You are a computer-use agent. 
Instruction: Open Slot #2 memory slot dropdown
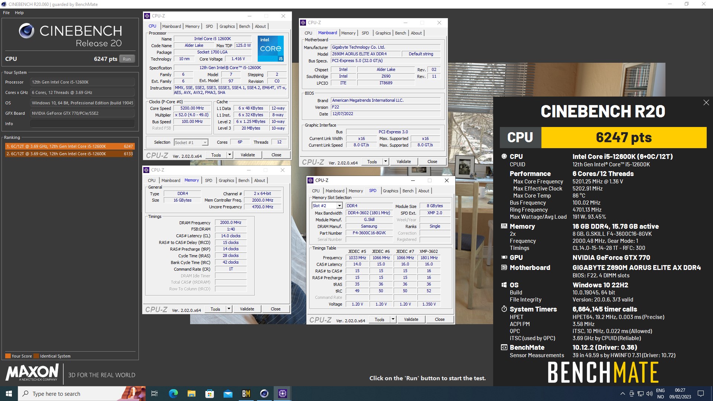coord(339,206)
